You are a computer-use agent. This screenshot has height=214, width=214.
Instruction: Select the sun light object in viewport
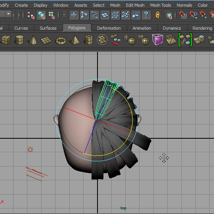[x=30, y=149]
